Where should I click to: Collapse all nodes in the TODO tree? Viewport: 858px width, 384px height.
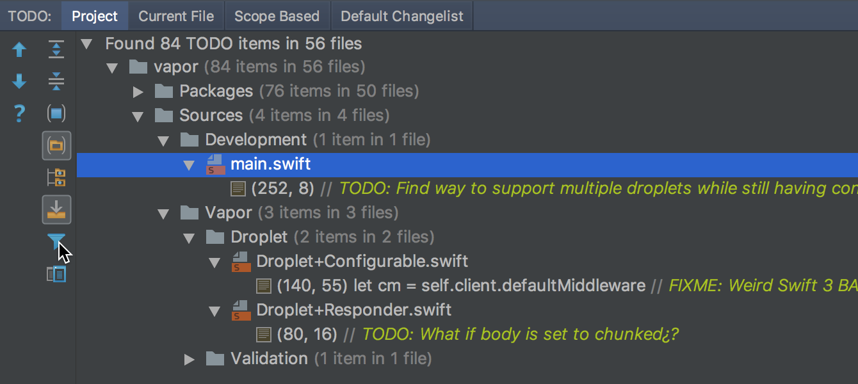coord(56,82)
